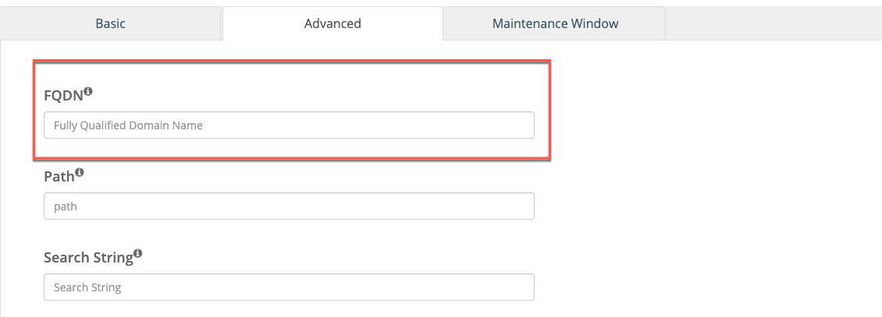Image resolution: width=882 pixels, height=317 pixels.
Task: Click the empty tab bar area after Maintenance Window
Action: (774, 23)
